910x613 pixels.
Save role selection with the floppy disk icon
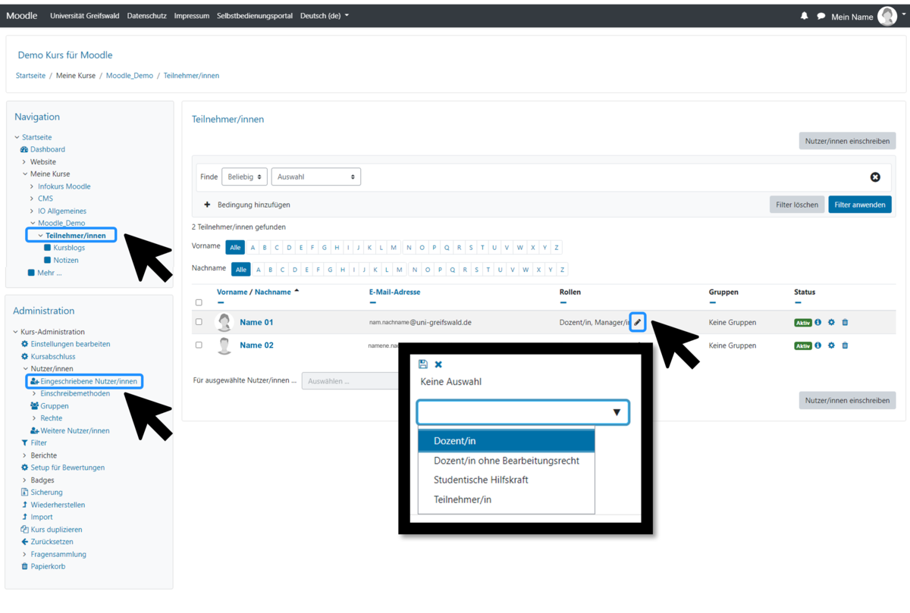[423, 364]
